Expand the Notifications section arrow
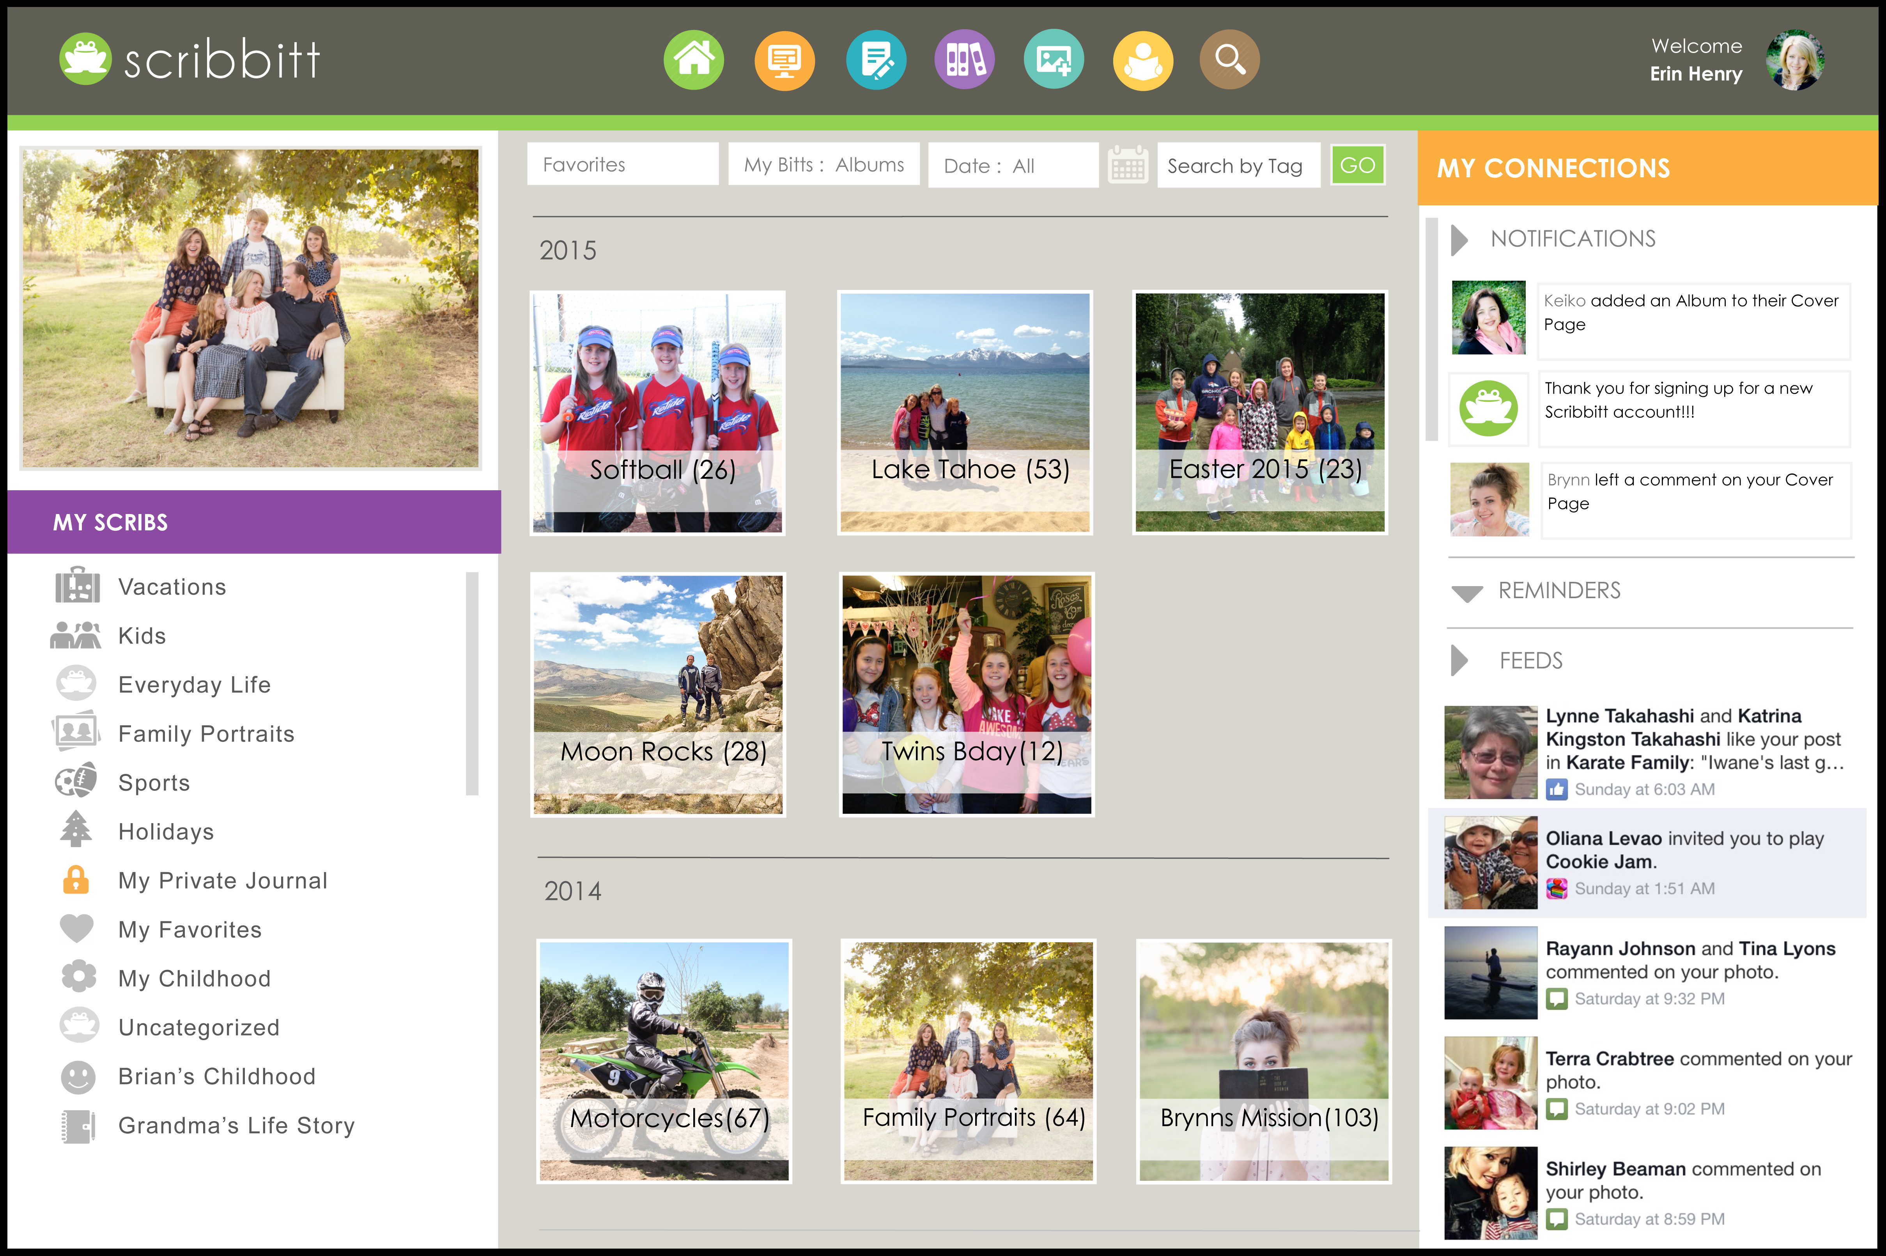Viewport: 1886px width, 1256px height. pos(1459,240)
